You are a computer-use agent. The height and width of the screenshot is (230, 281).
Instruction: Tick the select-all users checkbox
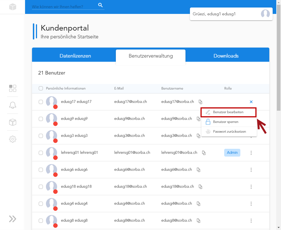(41, 88)
